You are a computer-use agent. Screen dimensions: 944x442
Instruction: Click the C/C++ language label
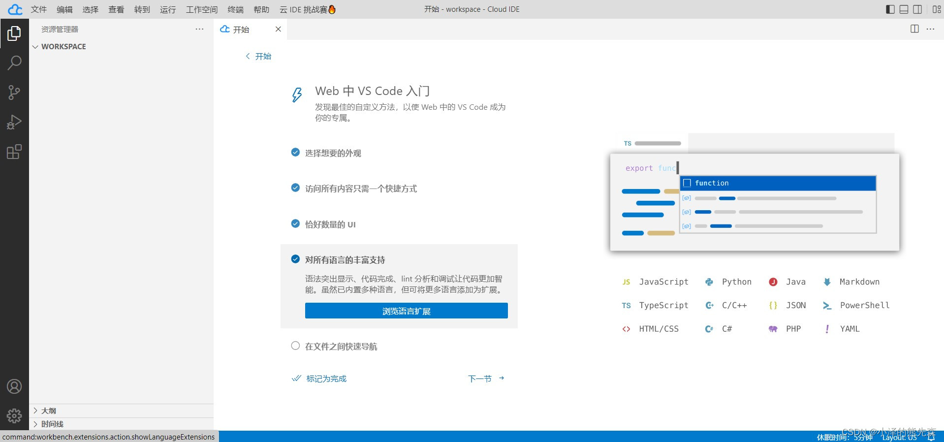tap(734, 306)
